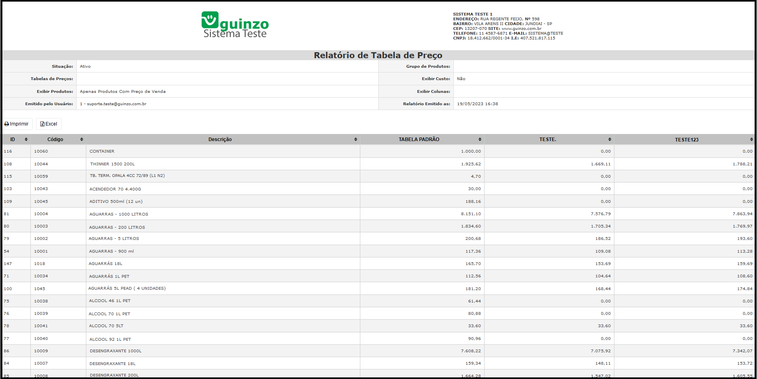The image size is (757, 379).
Task: Click the ACENDEDOR 70 4.400G description
Action: (x=115, y=189)
